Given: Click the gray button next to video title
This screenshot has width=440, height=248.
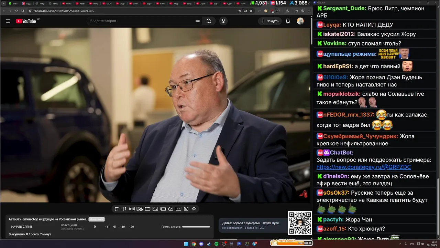Looking at the screenshot, I should [96, 219].
